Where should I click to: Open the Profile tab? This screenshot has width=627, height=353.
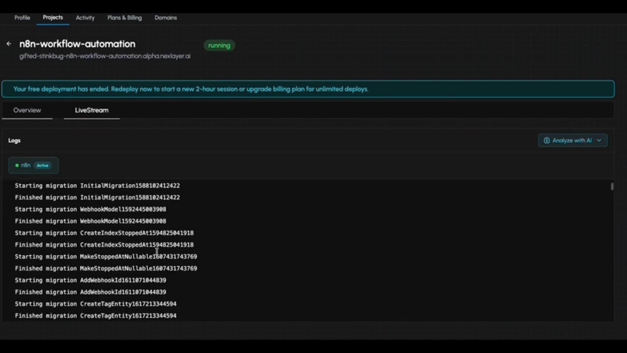tap(22, 18)
